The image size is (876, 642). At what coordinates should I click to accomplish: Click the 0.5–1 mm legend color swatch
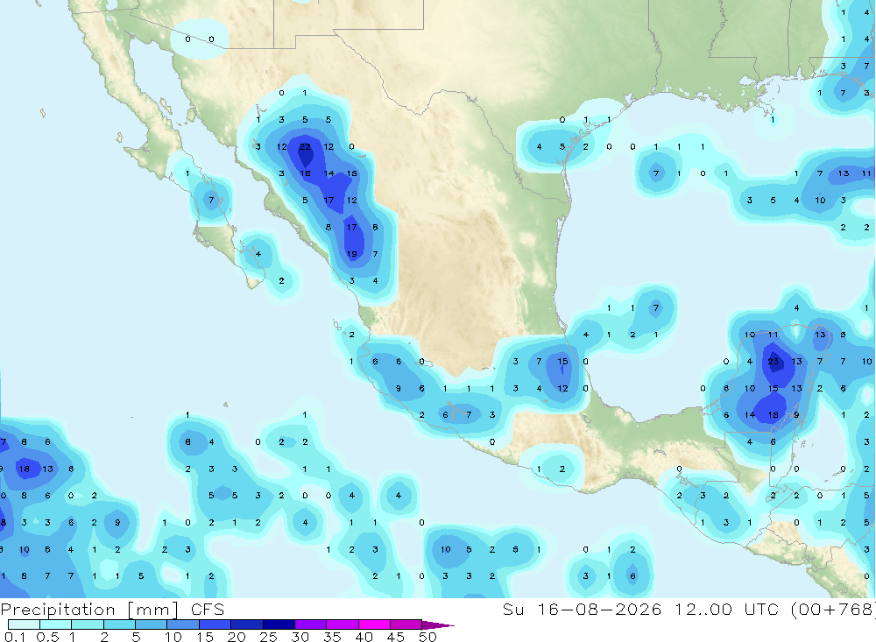(x=56, y=624)
